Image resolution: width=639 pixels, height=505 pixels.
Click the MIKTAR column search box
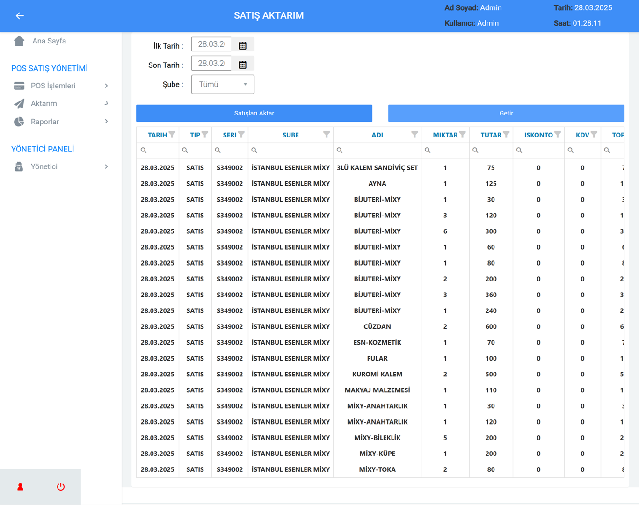(445, 151)
